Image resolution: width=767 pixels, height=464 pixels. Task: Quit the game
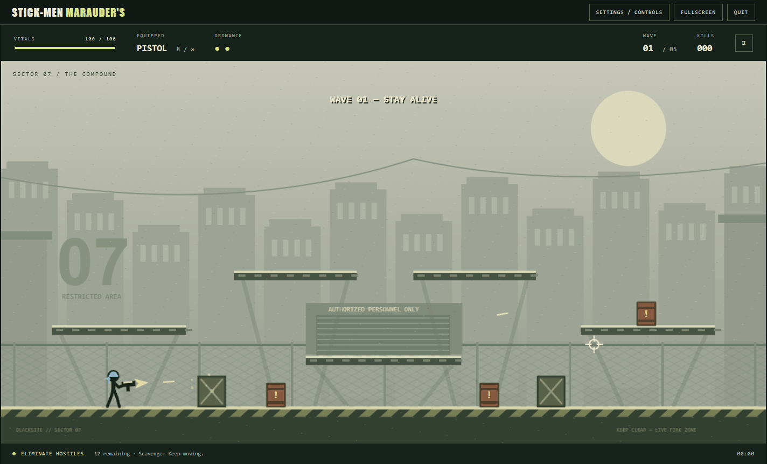(741, 12)
